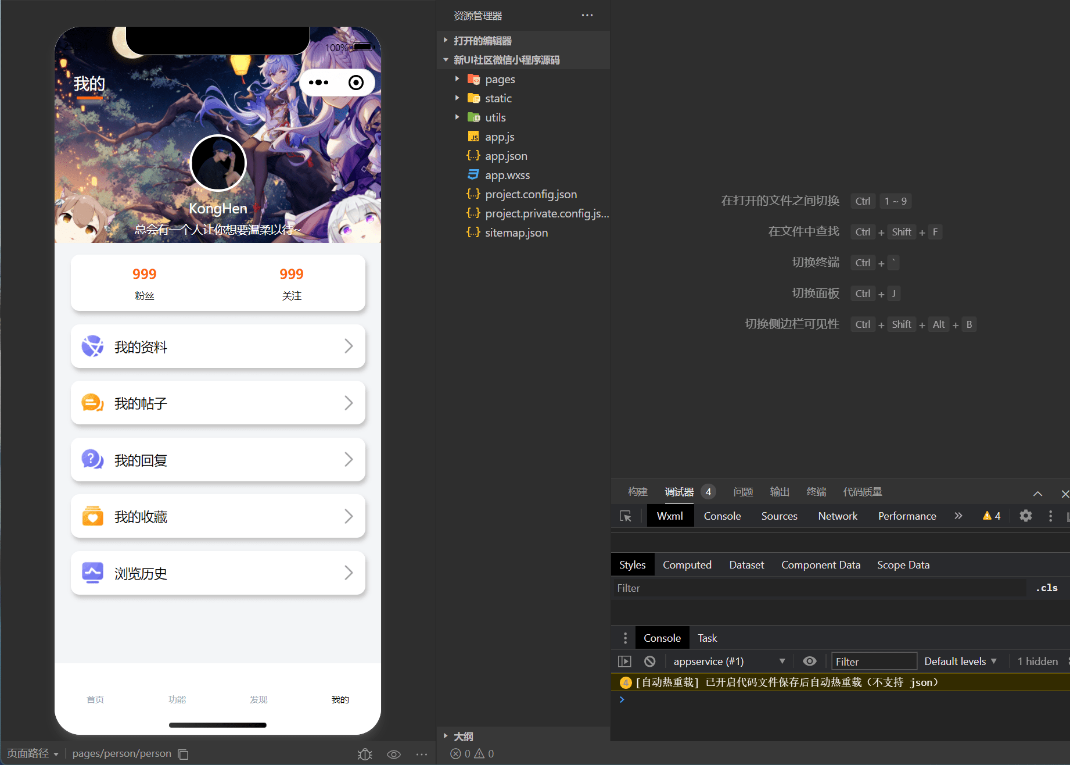Open 我的资料 menu entry

[218, 346]
